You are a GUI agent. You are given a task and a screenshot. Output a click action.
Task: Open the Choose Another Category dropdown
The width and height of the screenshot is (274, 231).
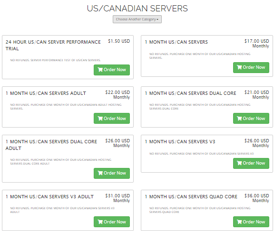tap(137, 19)
